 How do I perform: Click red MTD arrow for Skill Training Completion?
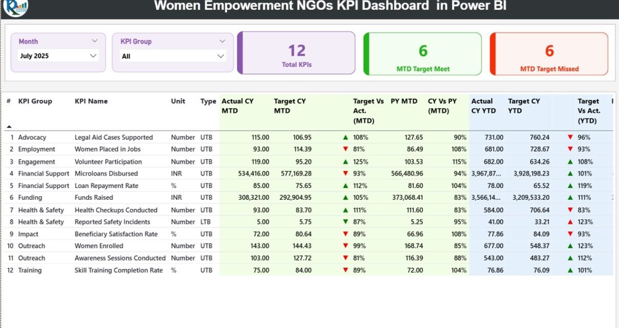pyautogui.click(x=346, y=270)
